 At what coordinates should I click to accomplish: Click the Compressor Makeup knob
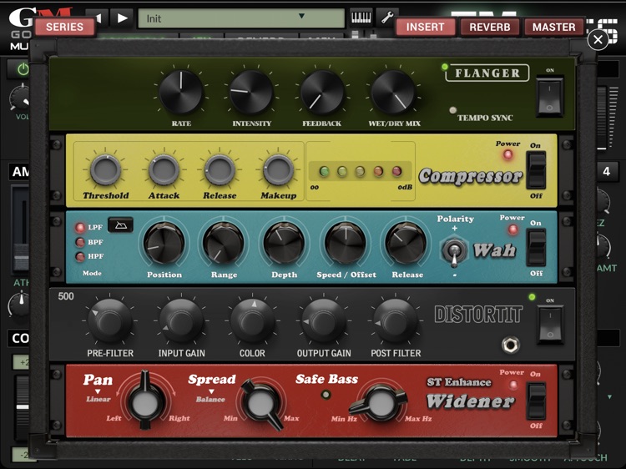coord(278,169)
